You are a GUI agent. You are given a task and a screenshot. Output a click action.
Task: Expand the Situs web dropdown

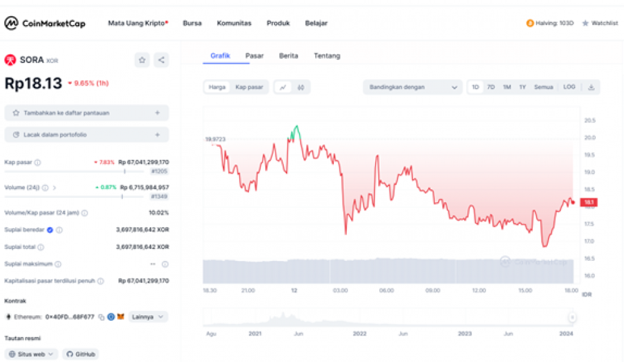point(31,354)
